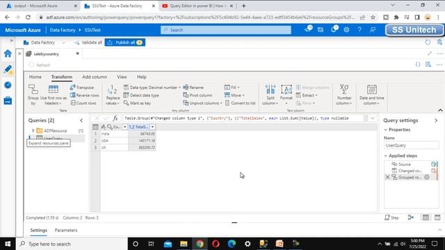The image size is (445, 250).
Task: Click the Data Factory breadcrumb link
Action: pyautogui.click(x=63, y=30)
